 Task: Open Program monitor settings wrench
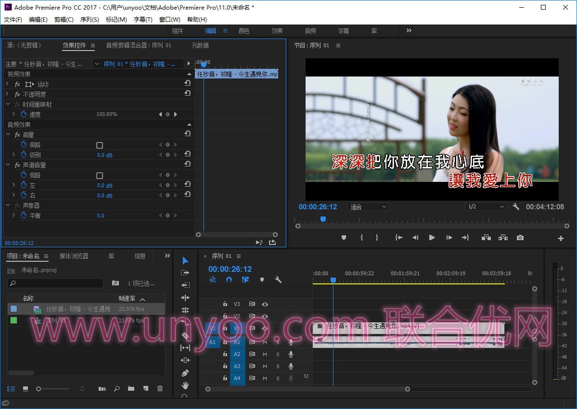pyautogui.click(x=516, y=207)
